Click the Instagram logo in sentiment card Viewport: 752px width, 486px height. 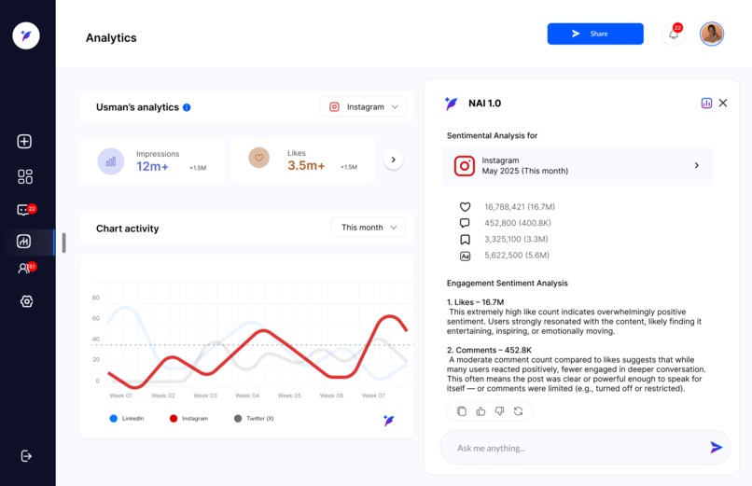[465, 166]
